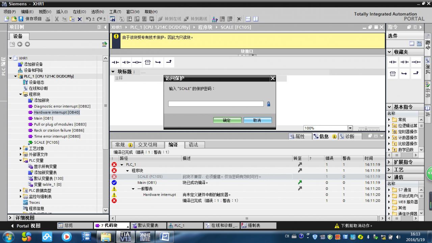The height and width of the screenshot is (243, 432).
Task: Click the SCALE protection password field
Action: point(216,104)
